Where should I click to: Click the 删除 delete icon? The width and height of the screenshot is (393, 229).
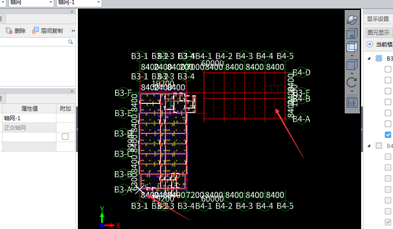[9, 31]
